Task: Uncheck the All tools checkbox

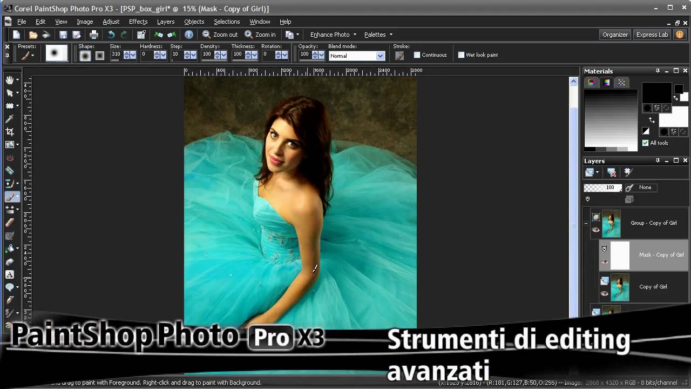Action: tap(645, 143)
